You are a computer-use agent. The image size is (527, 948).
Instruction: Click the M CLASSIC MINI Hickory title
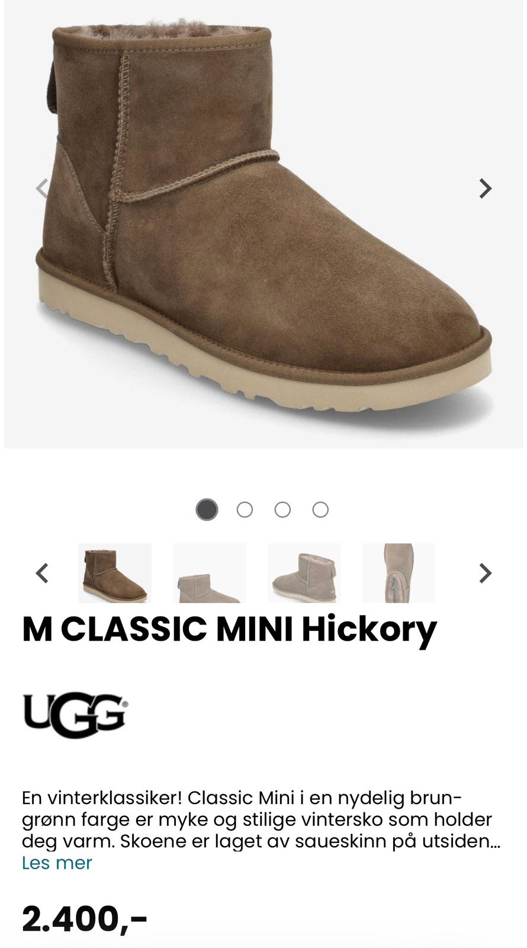point(229,630)
